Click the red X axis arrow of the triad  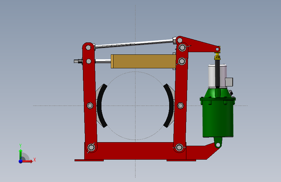point(28,161)
